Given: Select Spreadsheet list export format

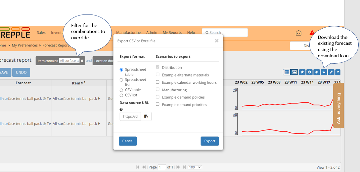Looking at the screenshot, I should coord(121,80).
